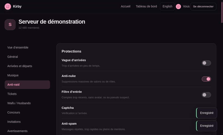Click 'Trop d'arrivées en peu de temps.' description
The image size is (223, 135).
coord(81,66)
